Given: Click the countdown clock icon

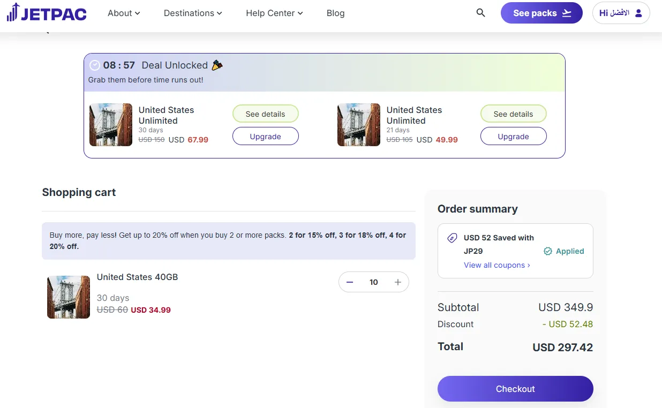Looking at the screenshot, I should click(x=95, y=65).
